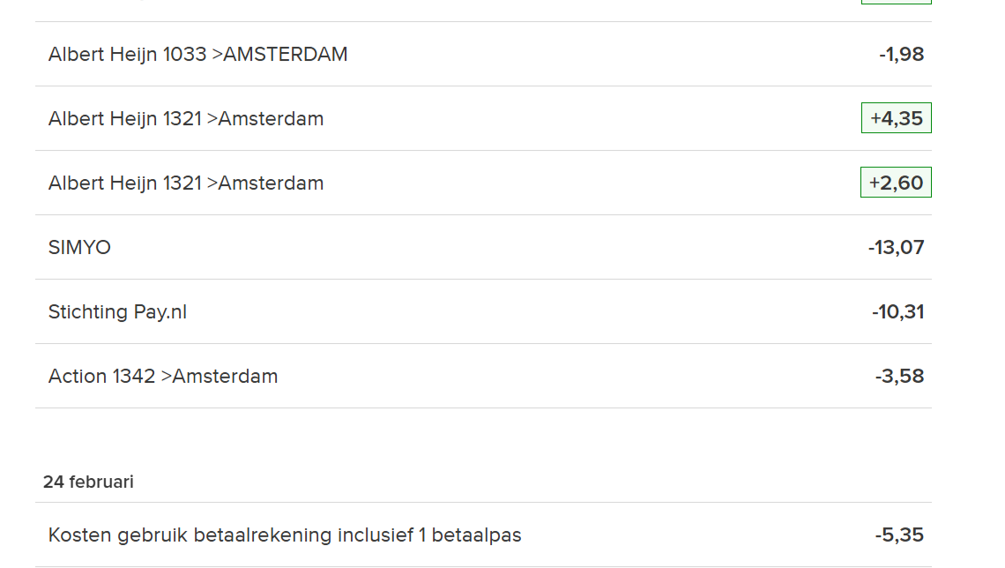Click the -10,31 amount
1005x568 pixels.
coord(897,312)
